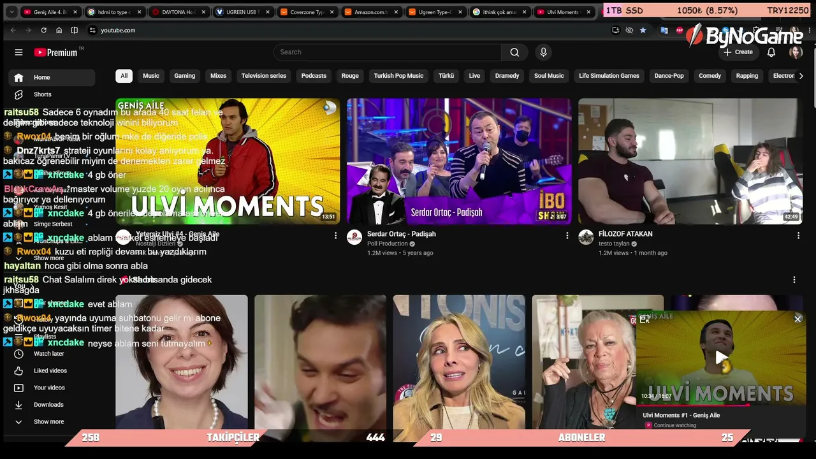This screenshot has height=459, width=816.
Task: Go to the Chrome home page button
Action: pyautogui.click(x=59, y=30)
